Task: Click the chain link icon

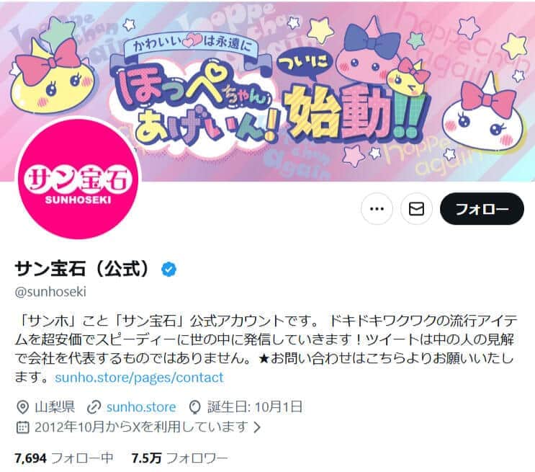Action: click(94, 407)
